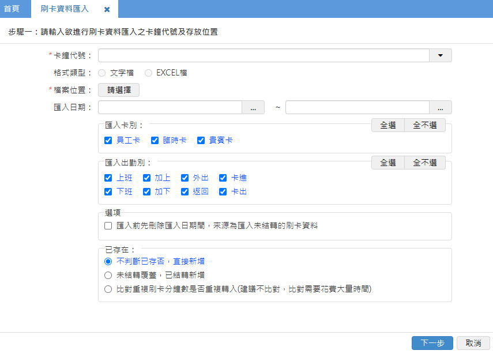Click the 下一步 button
Viewport: 493px width, 354px height.
pos(432,343)
